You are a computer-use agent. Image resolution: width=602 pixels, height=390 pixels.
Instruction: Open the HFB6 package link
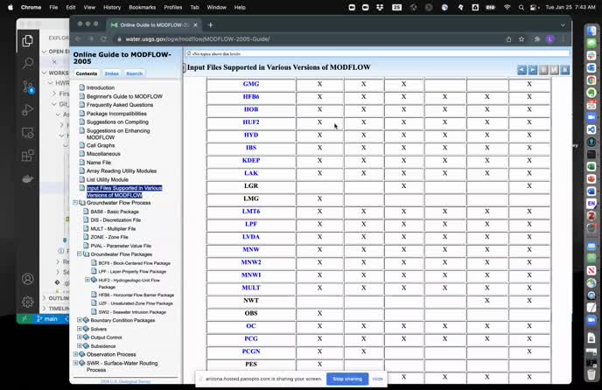click(251, 96)
